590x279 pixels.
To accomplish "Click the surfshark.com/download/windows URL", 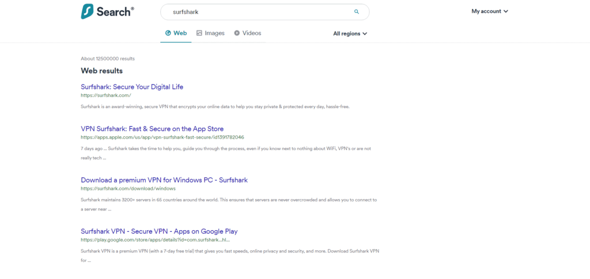I will (128, 189).
